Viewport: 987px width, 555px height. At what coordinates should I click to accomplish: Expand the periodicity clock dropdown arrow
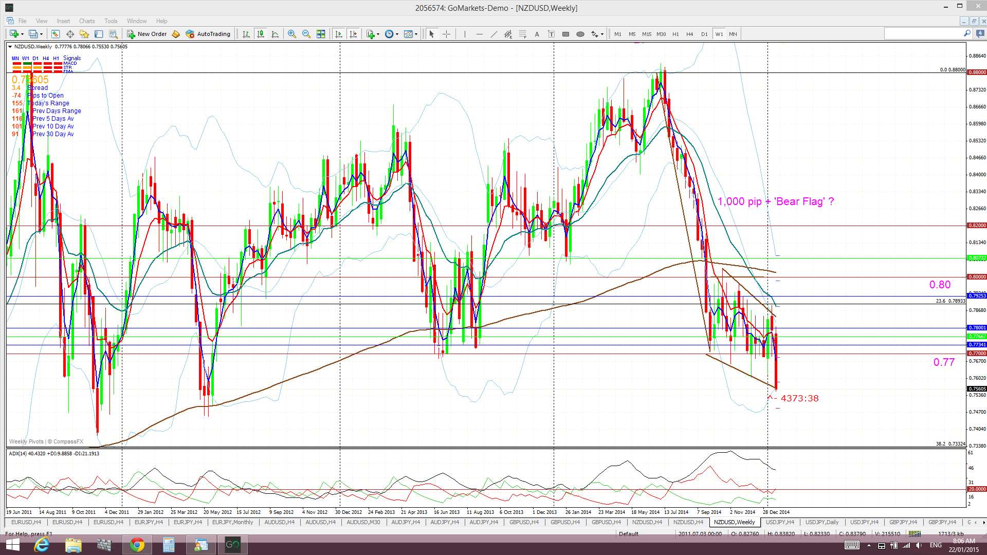[397, 34]
